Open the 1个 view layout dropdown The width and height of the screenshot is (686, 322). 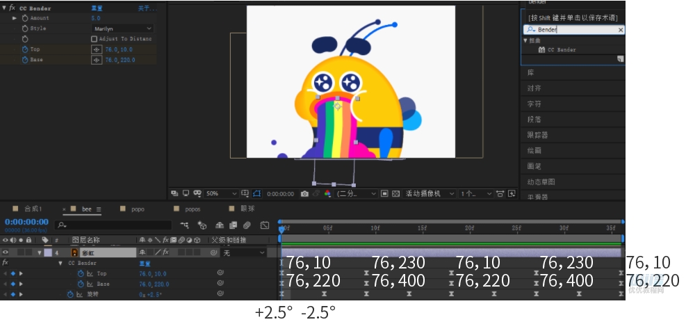(x=476, y=193)
